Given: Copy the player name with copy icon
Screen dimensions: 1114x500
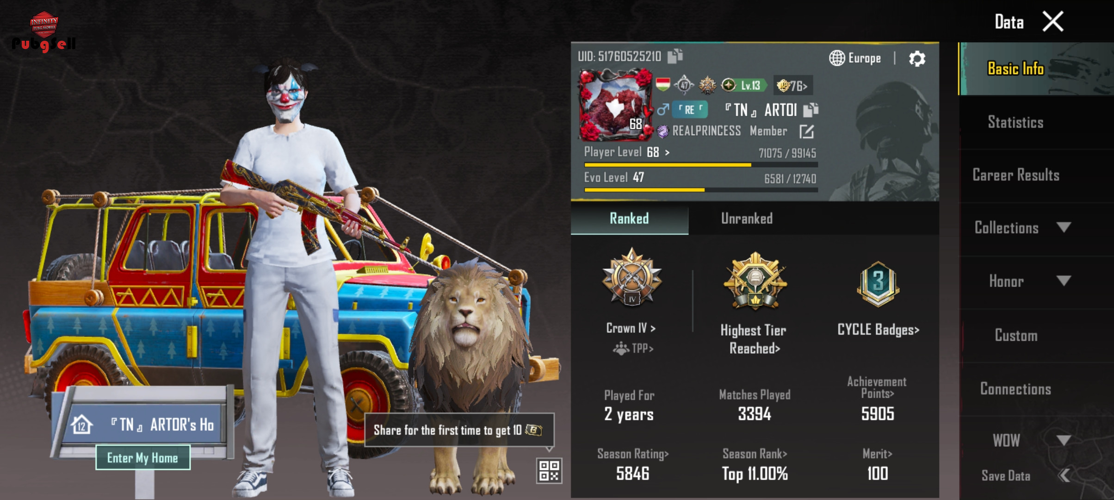Looking at the screenshot, I should coord(811,110).
